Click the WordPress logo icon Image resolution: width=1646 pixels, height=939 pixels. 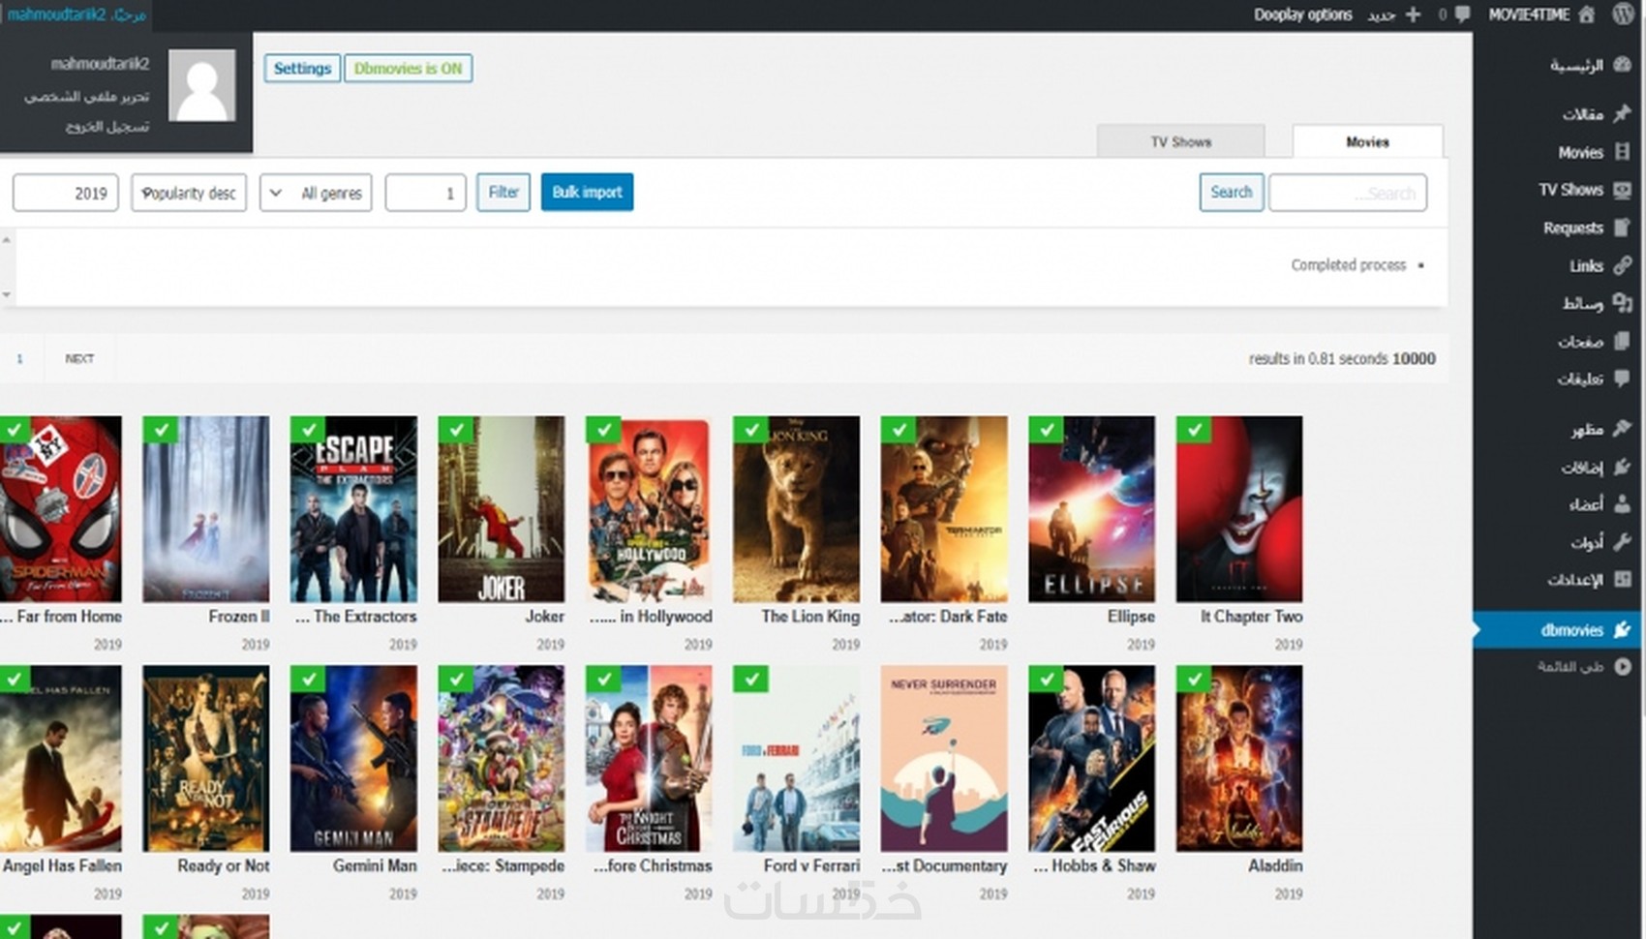pos(1623,15)
